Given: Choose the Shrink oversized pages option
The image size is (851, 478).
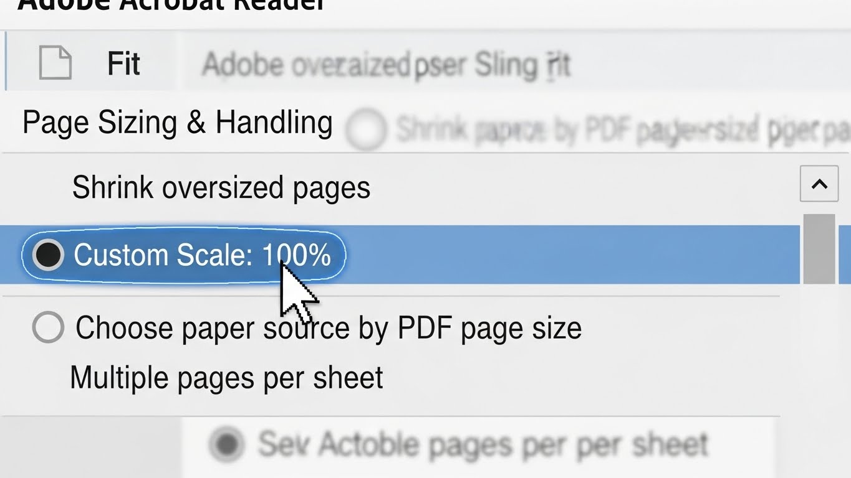Looking at the screenshot, I should click(221, 187).
